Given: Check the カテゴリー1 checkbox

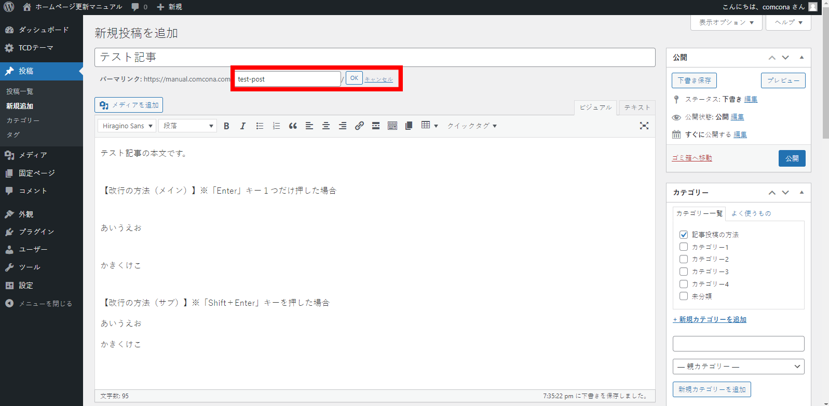Looking at the screenshot, I should point(684,247).
